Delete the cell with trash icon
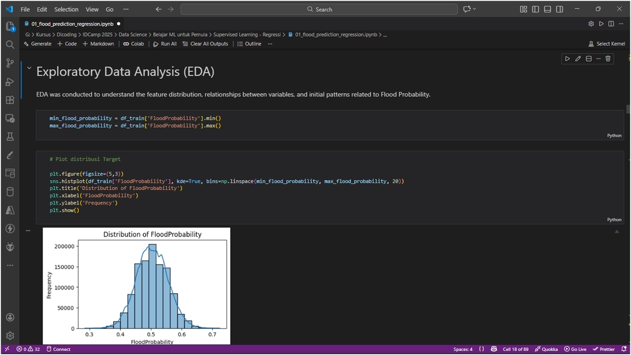Screen dimensions: 631x355 point(608,59)
